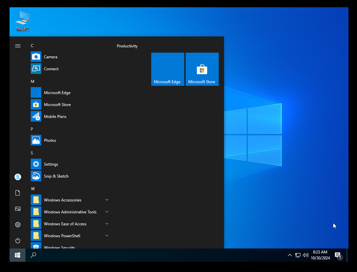The width and height of the screenshot is (357, 272).
Task: Open the Windows Security shield icon
Action: pos(36,245)
